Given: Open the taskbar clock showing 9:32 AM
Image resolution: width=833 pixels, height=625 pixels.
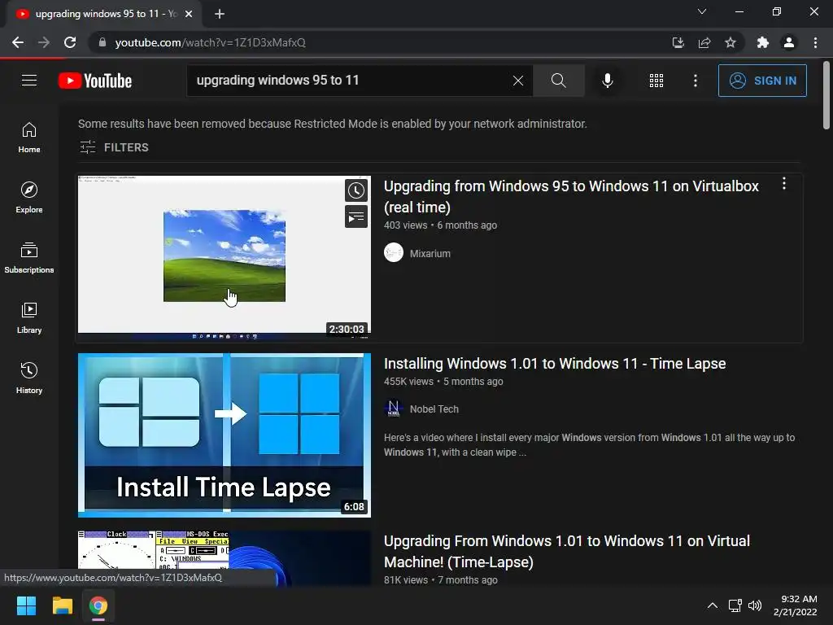Looking at the screenshot, I should pos(796,605).
